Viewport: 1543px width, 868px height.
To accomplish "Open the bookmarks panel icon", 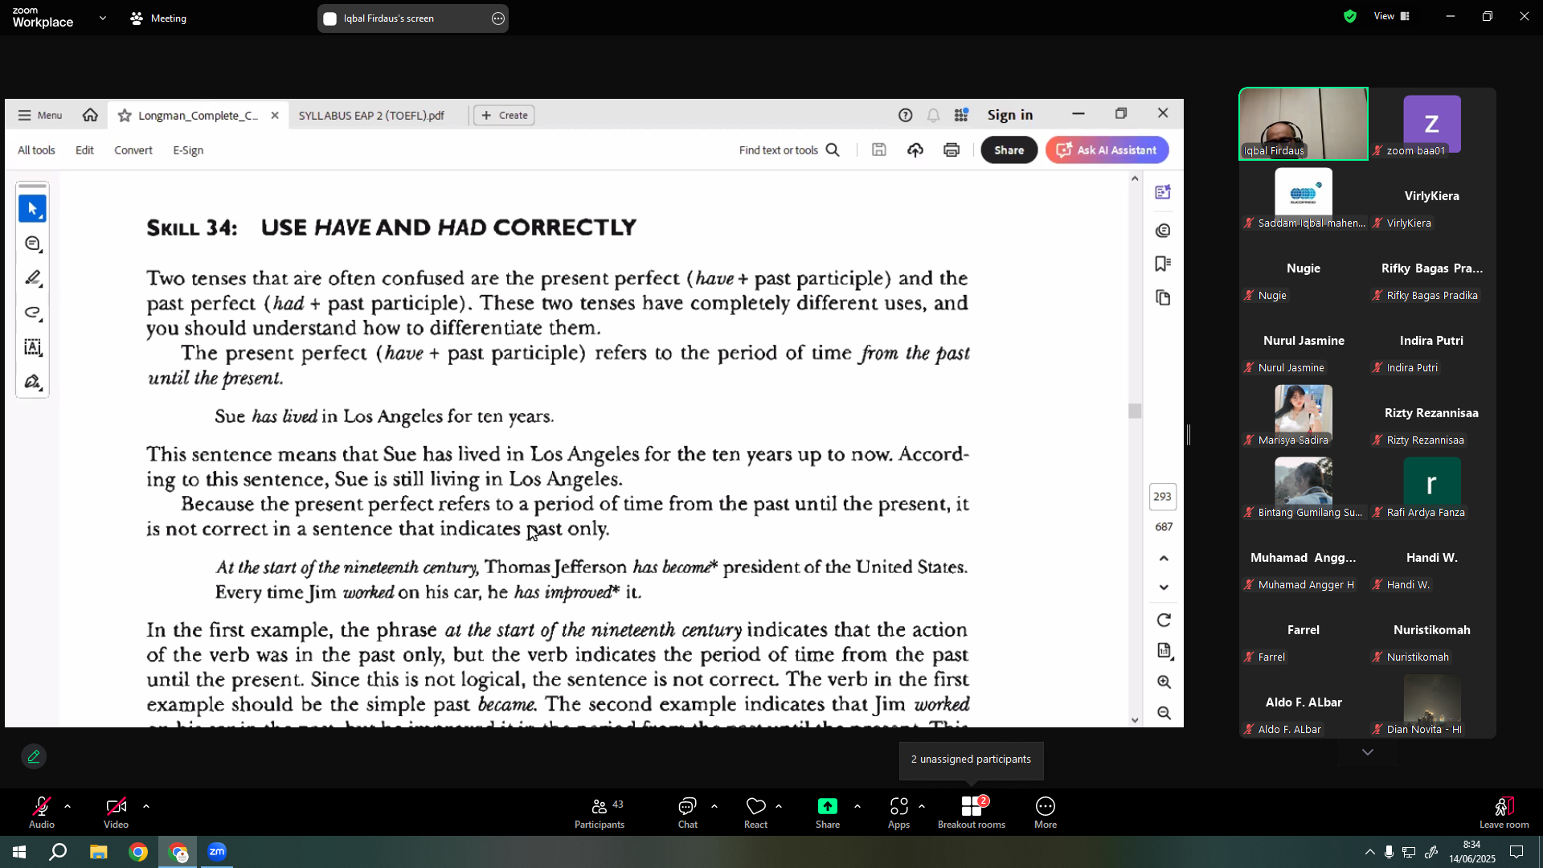I will (x=1163, y=264).
